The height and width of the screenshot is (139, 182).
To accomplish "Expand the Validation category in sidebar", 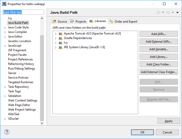I will point(5,96).
